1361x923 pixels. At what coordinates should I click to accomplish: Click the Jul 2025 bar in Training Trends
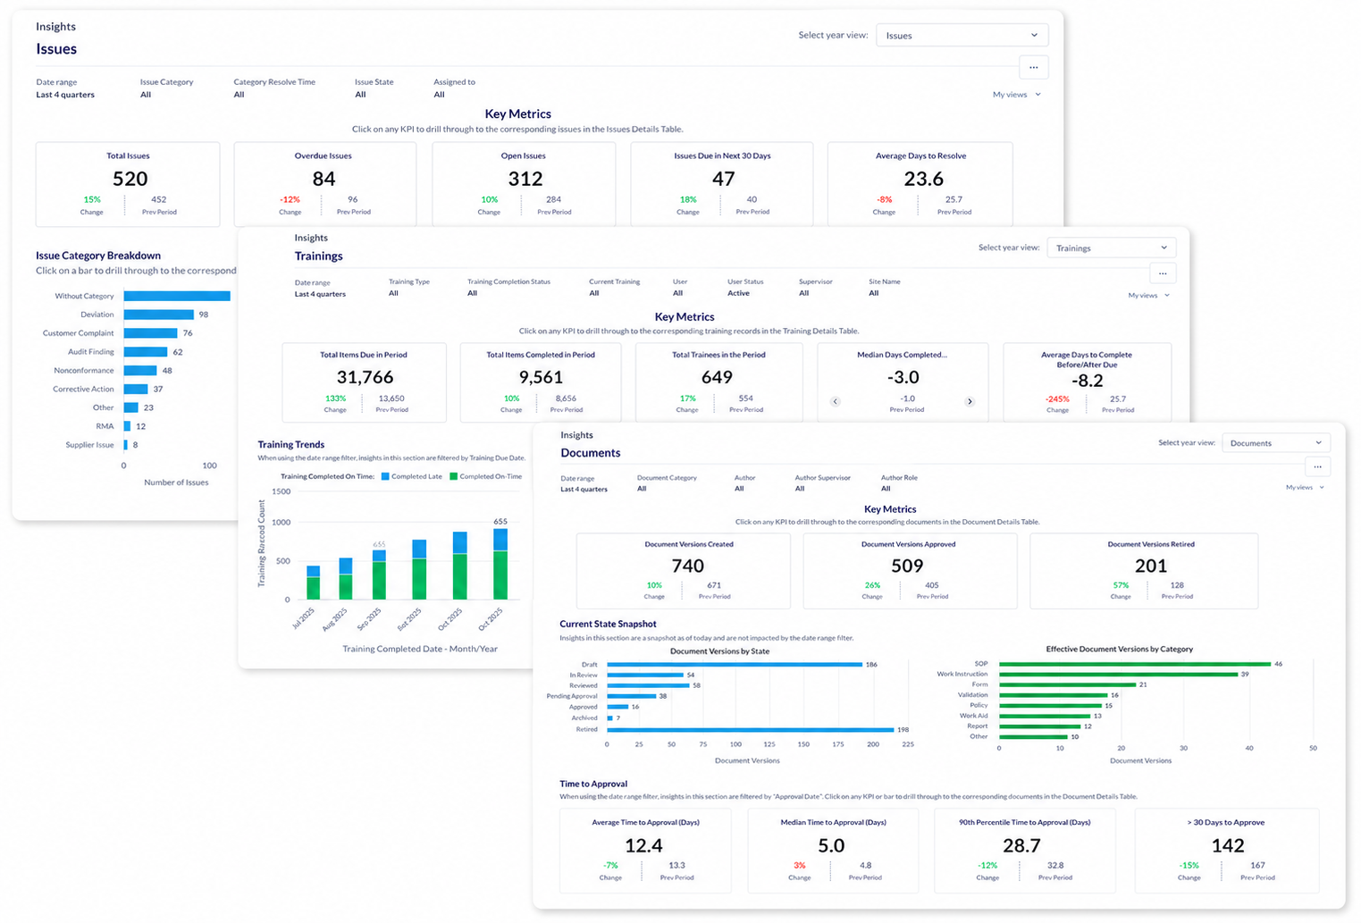[313, 583]
